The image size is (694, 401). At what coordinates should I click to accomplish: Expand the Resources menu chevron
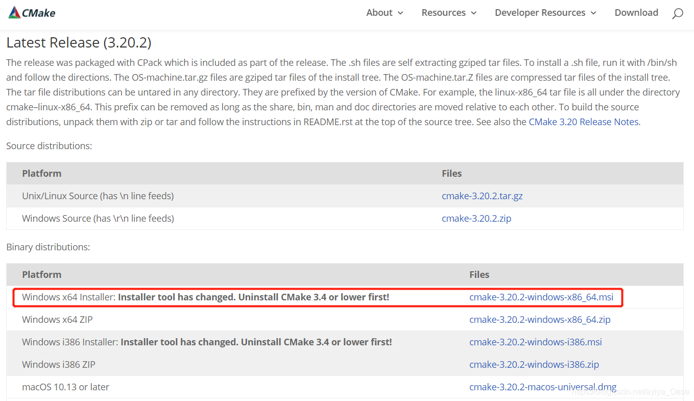(474, 13)
